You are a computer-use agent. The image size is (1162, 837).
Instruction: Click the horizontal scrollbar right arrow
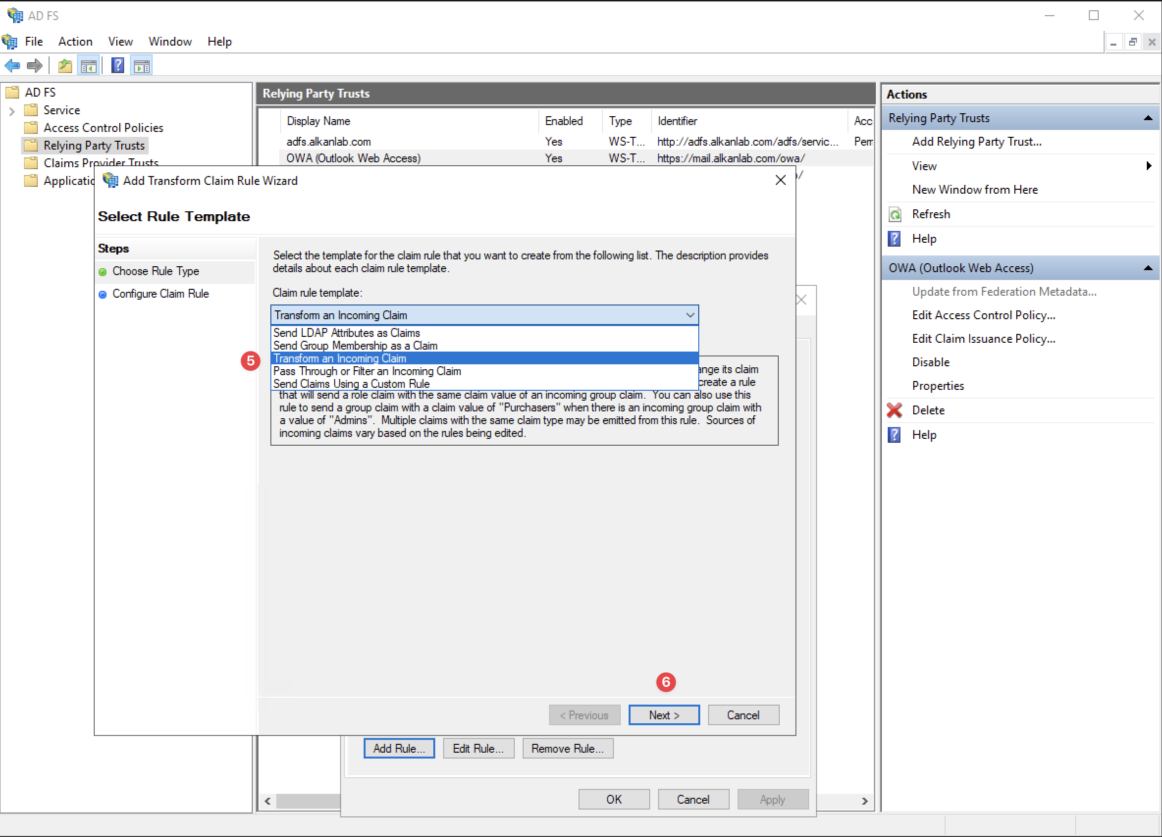[865, 801]
